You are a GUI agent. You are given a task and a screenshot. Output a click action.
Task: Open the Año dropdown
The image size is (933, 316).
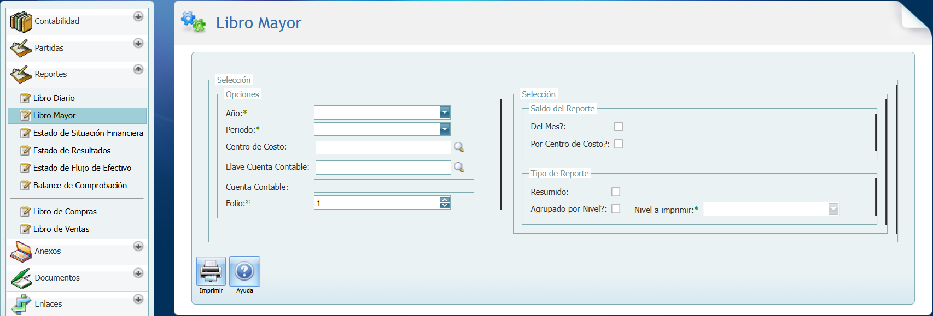coord(445,113)
